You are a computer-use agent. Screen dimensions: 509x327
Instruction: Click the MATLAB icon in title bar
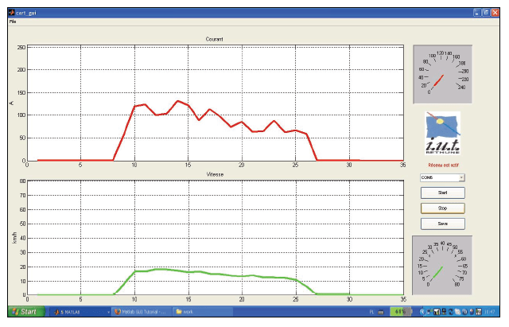click(11, 13)
